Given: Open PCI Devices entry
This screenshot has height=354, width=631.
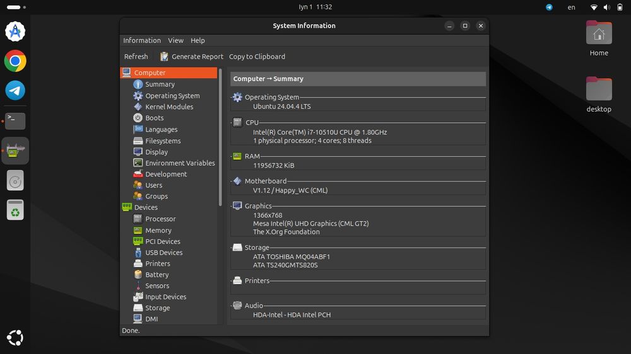Looking at the screenshot, I should click(x=163, y=241).
